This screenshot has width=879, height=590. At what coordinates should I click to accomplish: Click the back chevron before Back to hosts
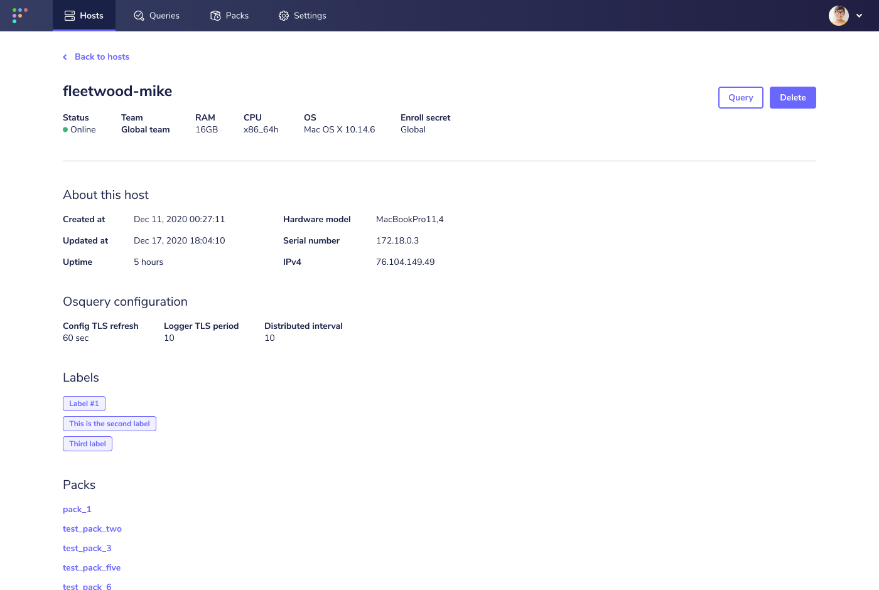[x=65, y=57]
